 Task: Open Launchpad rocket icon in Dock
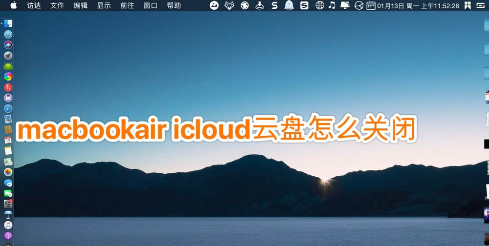pos(8,56)
